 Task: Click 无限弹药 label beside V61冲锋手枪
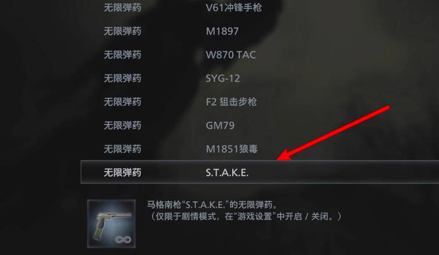point(122,8)
